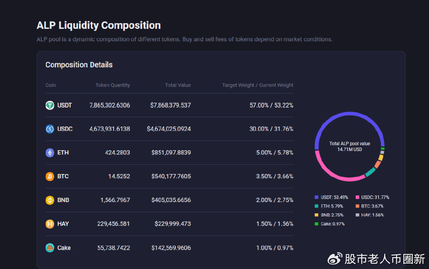This screenshot has height=269, width=429.
Task: Click the USDC: 31.77% legend label
Action: tap(375, 197)
